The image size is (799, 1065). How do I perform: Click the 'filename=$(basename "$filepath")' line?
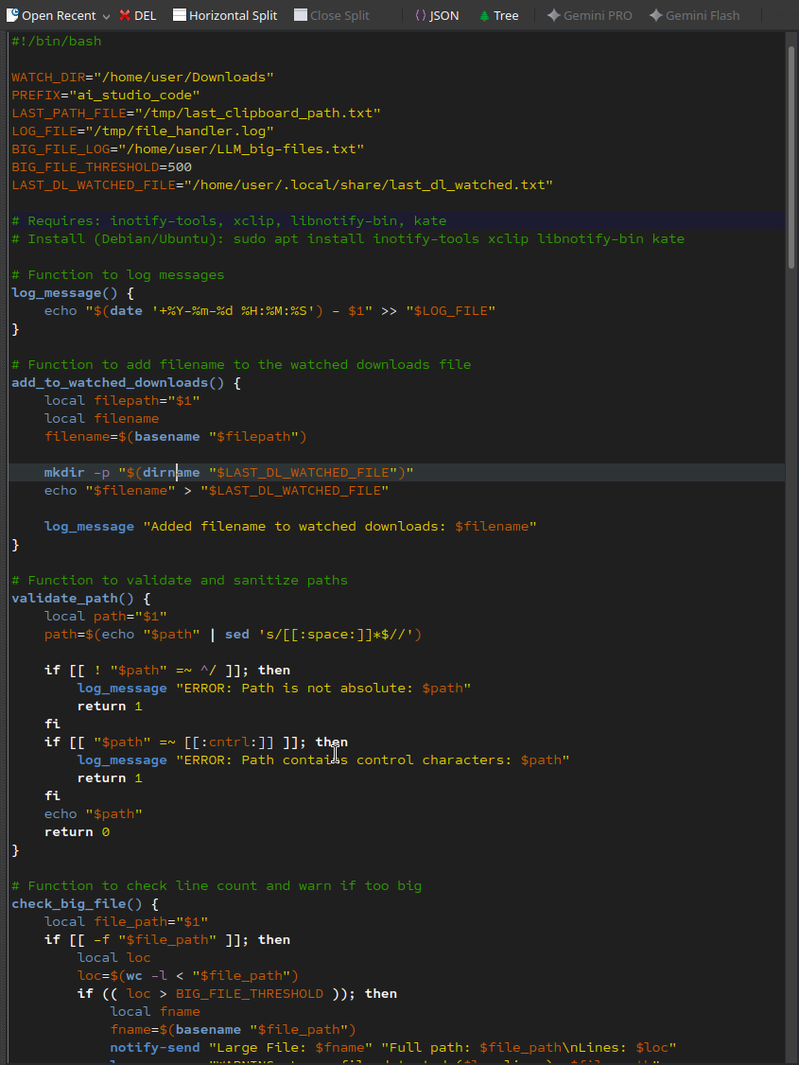click(x=176, y=437)
